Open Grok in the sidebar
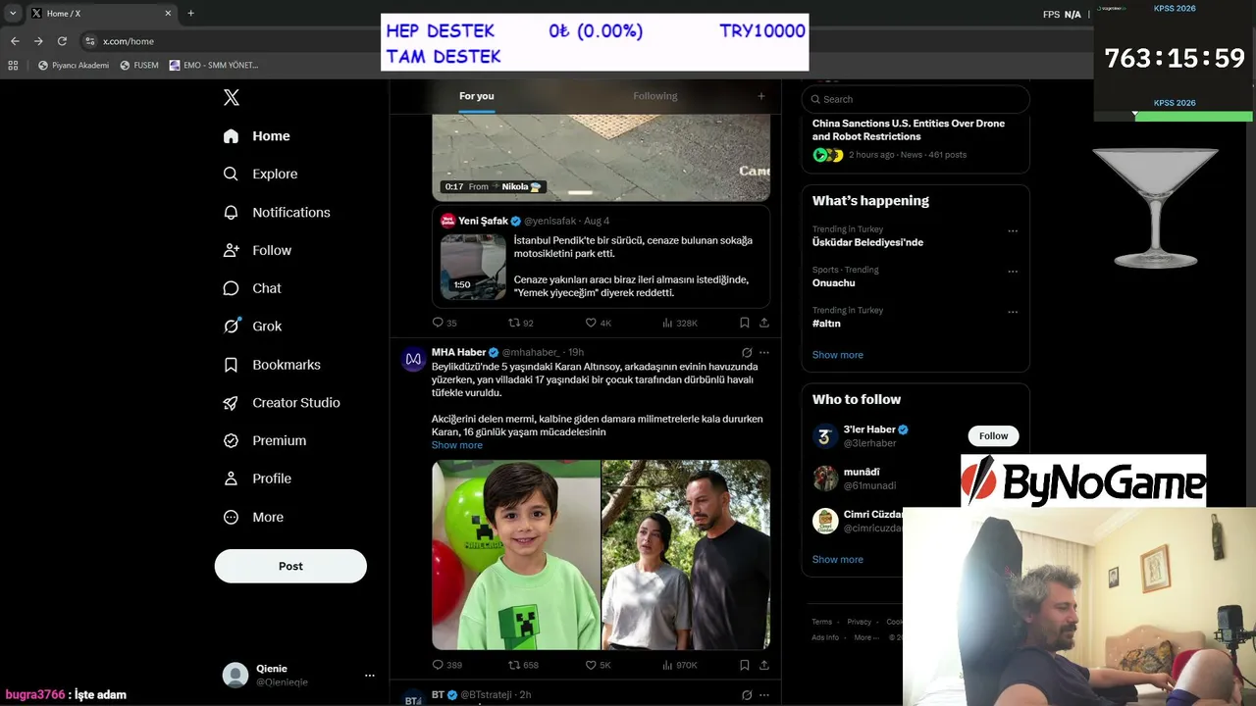Image resolution: width=1256 pixels, height=706 pixels. (252, 327)
